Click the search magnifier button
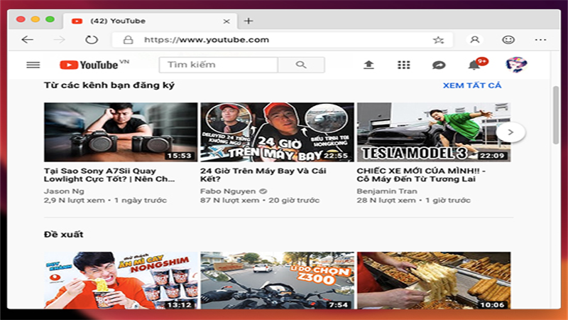Viewport: 568px width, 320px height. click(301, 65)
